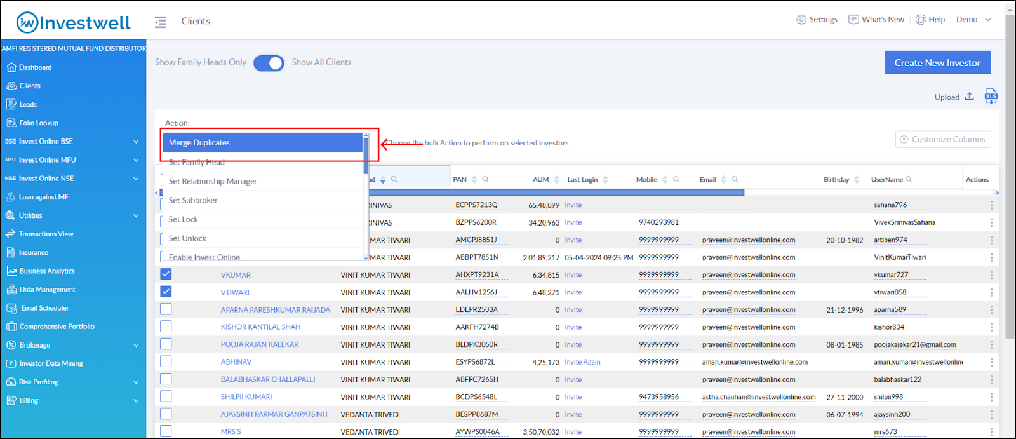Open the Insurance sidebar icon
Viewport: 1016px width, 439px height.
pyautogui.click(x=11, y=252)
